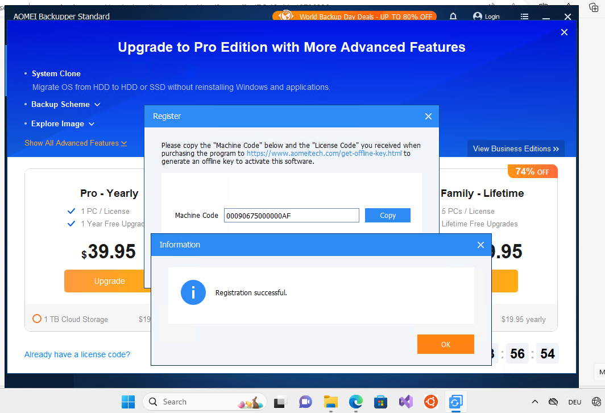Click the taskbar Search box
The width and height of the screenshot is (605, 413).
(x=205, y=402)
